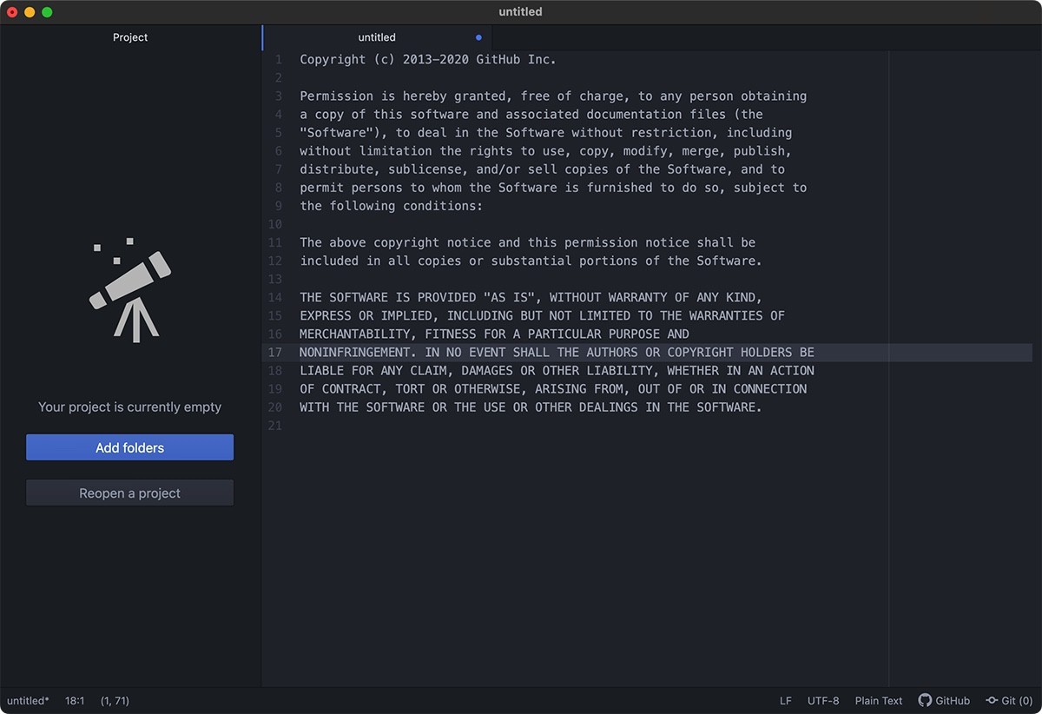Click the cursor position indicator 18:1
1042x714 pixels.
[75, 700]
